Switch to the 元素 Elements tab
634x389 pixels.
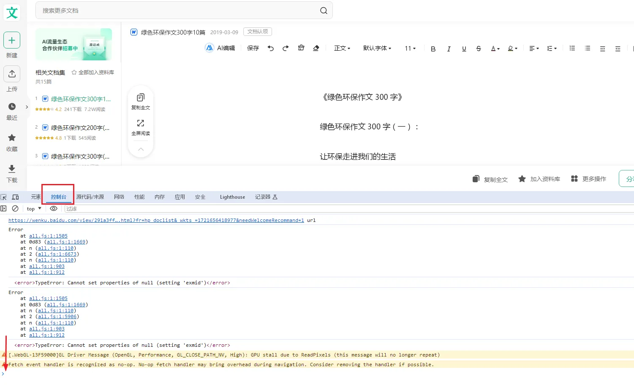(36, 197)
